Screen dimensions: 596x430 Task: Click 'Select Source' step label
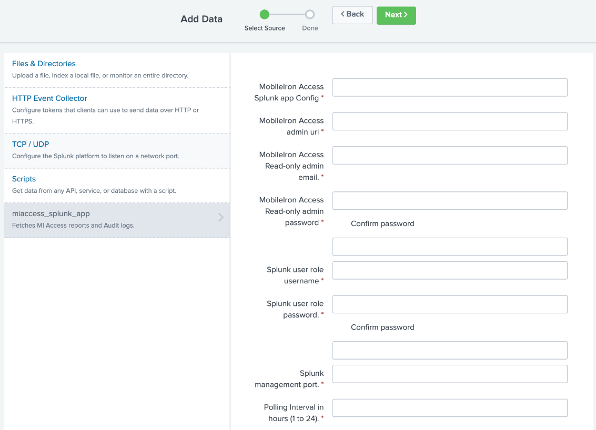click(265, 28)
